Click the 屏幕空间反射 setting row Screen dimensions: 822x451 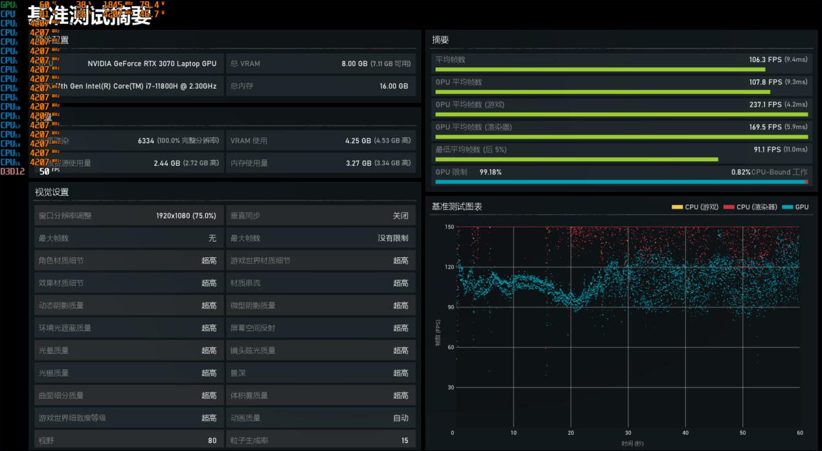[321, 328]
